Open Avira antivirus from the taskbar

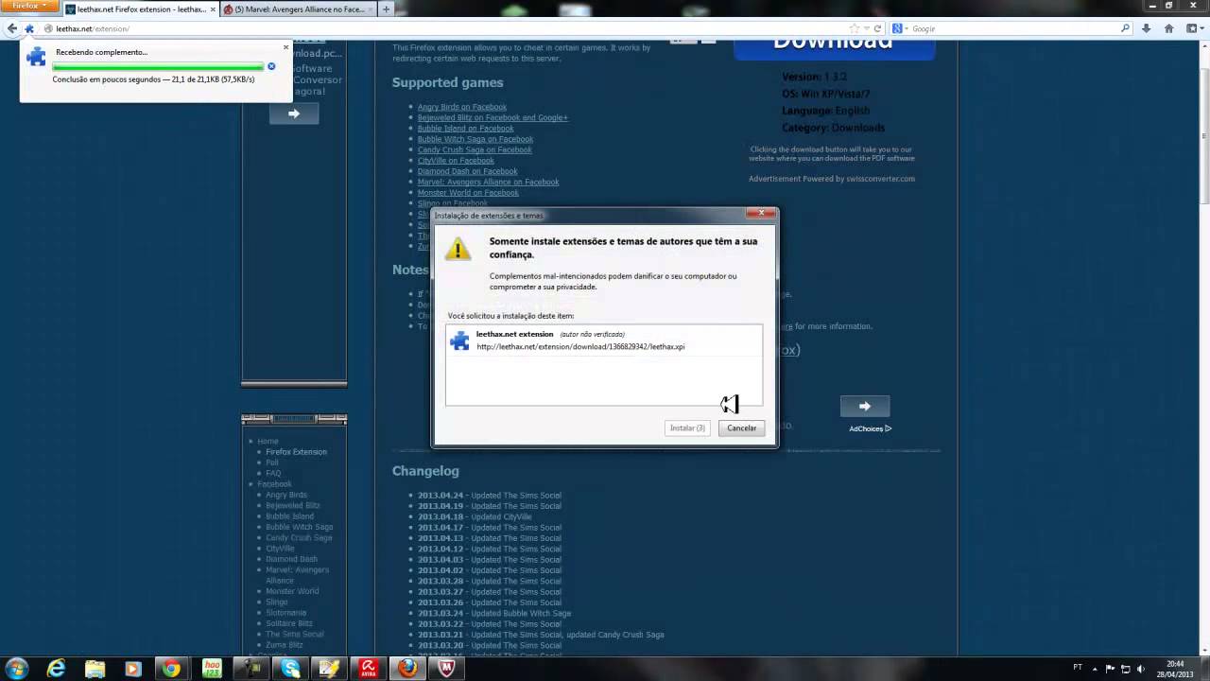[x=369, y=668]
